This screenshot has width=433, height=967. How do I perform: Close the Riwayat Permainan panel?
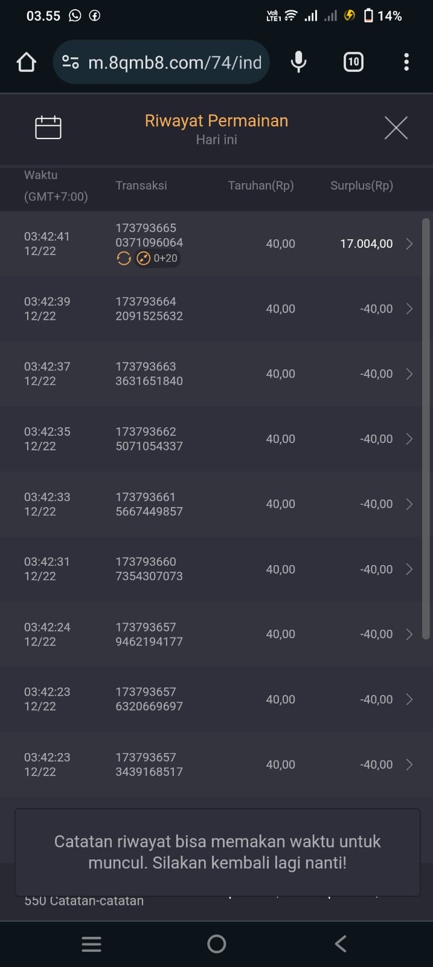(x=396, y=128)
